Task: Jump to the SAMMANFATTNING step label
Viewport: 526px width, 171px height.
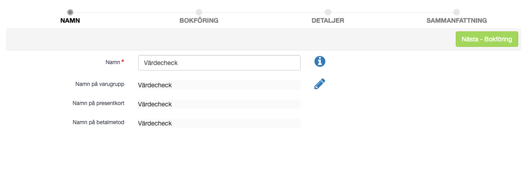Action: point(457,21)
